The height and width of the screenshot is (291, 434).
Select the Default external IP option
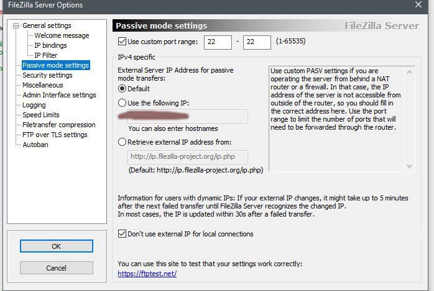(x=122, y=89)
